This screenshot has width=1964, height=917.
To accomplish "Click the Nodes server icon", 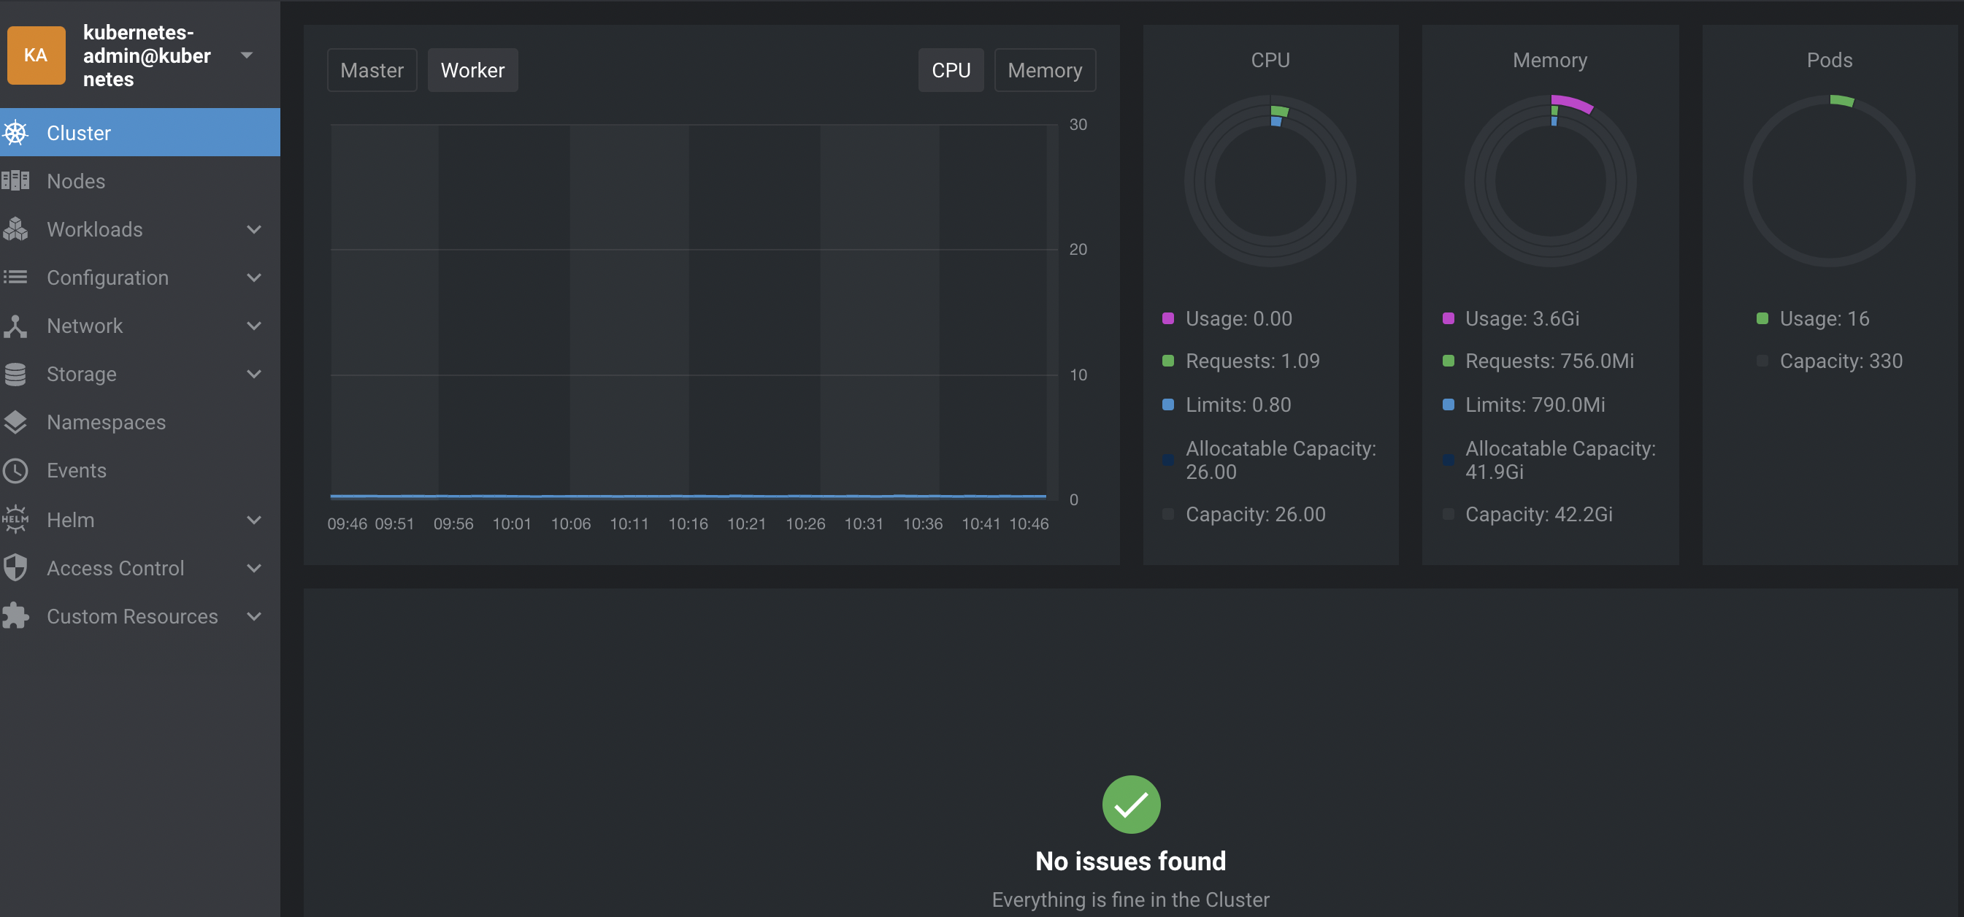I will tap(16, 180).
